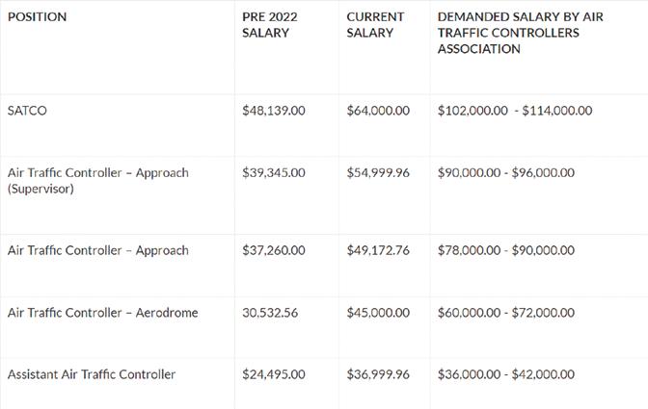Click the $37,260.00 pre-2022 salary cell
648x409 pixels.
(x=273, y=250)
